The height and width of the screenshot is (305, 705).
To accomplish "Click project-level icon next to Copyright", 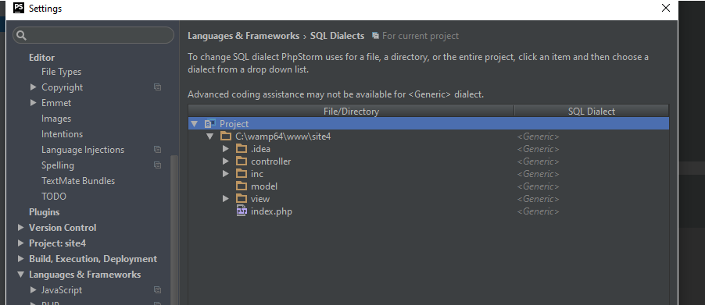I will point(157,87).
